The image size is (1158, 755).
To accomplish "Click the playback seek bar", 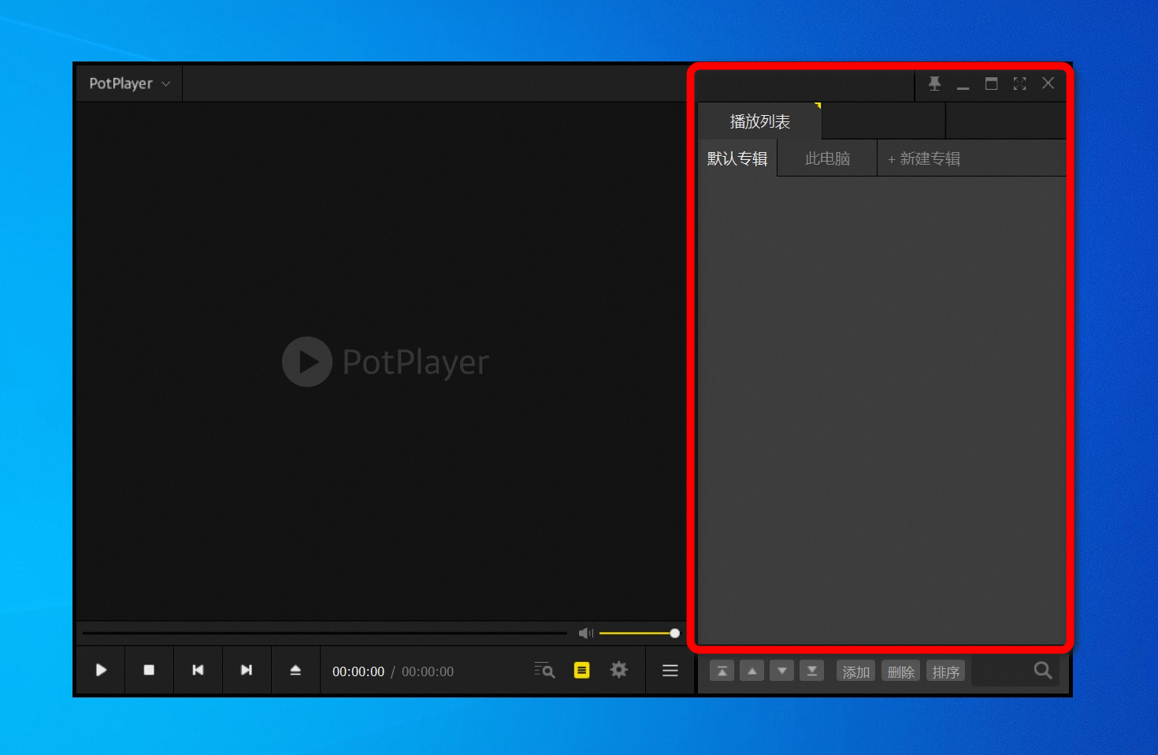I will point(325,633).
